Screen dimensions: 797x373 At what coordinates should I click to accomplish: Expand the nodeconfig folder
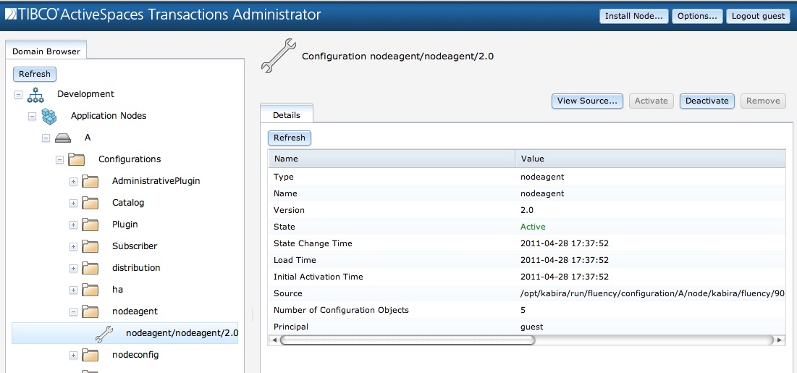[x=73, y=355]
